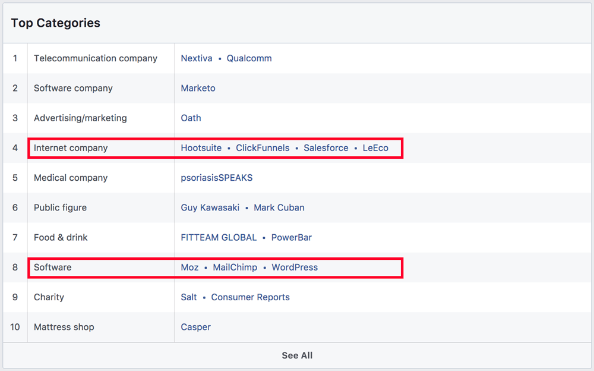Select the WordPress link

[295, 268]
